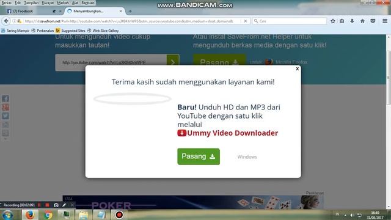The width and height of the screenshot is (391, 220).
Task: Open the Riwayat menu
Action: pos(48,2)
